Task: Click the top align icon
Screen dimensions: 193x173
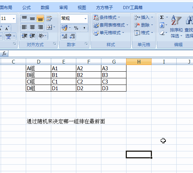Action: 24,19
